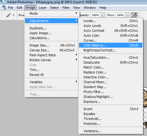Apply the Invert command

pos(111,109)
